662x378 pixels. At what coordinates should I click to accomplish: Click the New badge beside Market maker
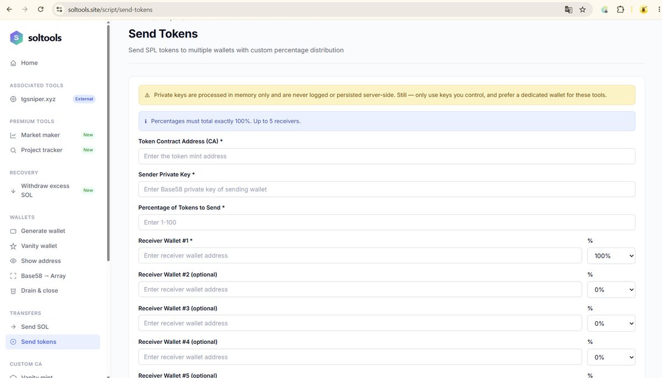pos(88,135)
